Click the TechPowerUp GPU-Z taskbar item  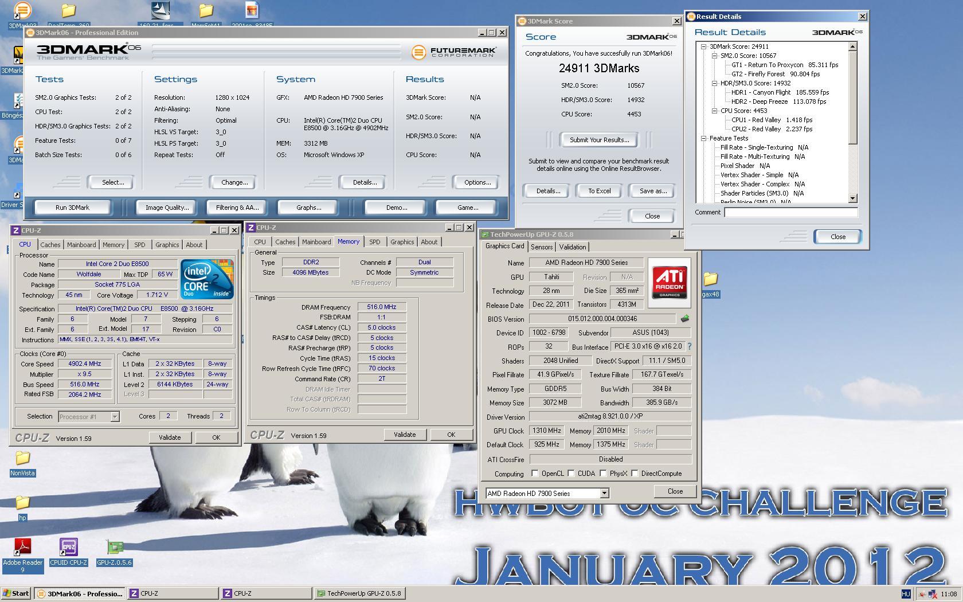359,593
